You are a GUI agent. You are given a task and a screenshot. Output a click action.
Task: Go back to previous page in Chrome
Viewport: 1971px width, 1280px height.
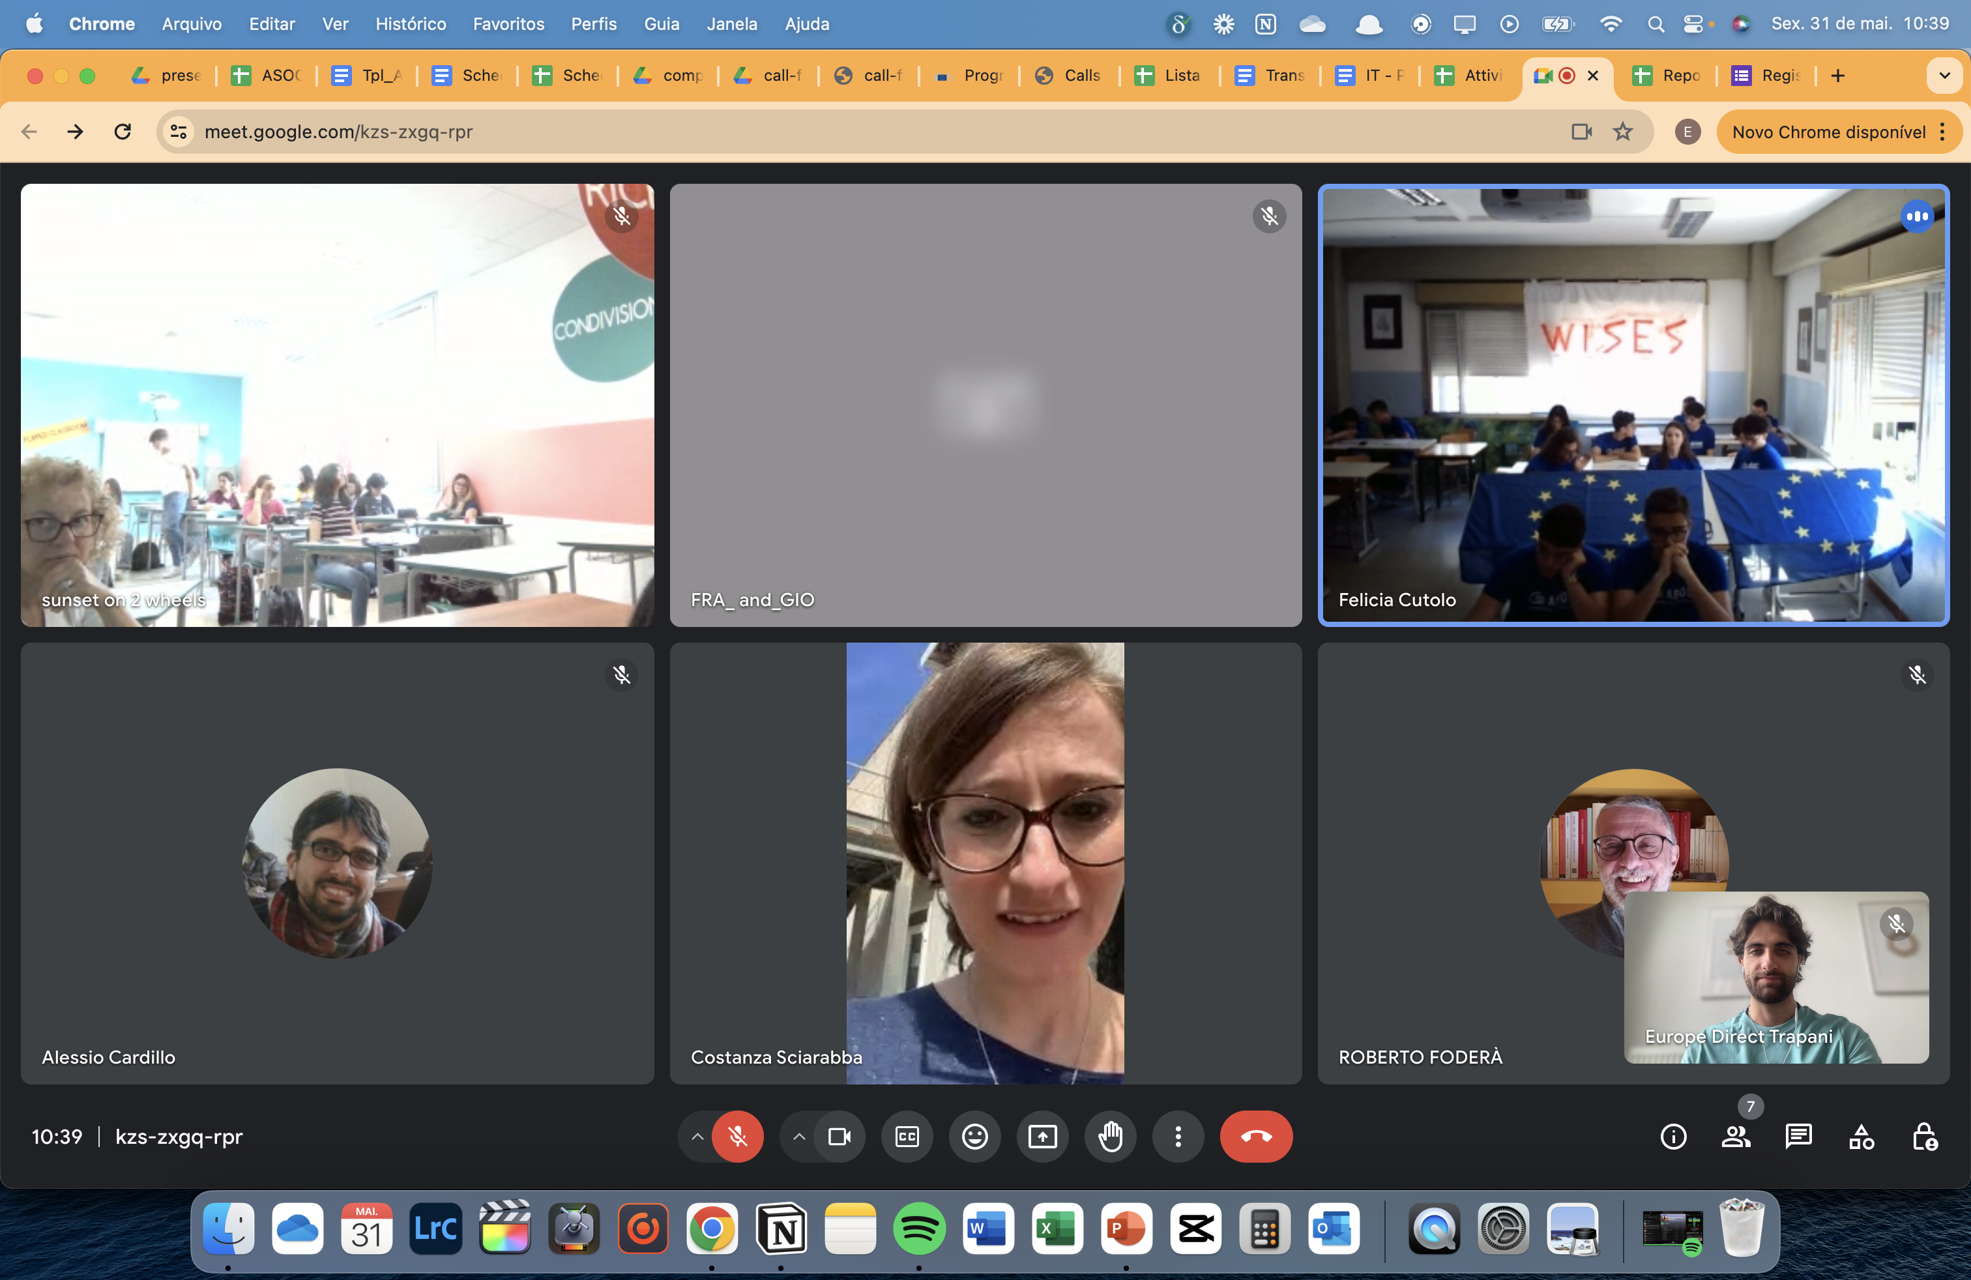(29, 132)
